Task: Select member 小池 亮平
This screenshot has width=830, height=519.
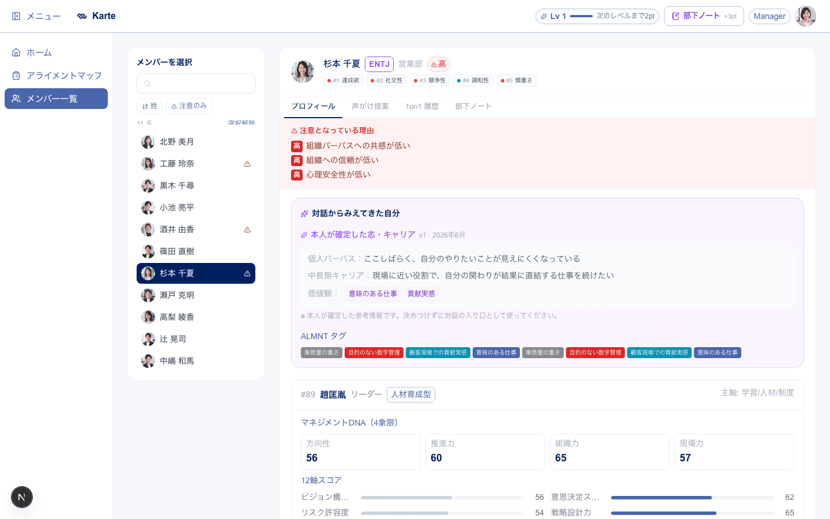Action: (x=196, y=208)
